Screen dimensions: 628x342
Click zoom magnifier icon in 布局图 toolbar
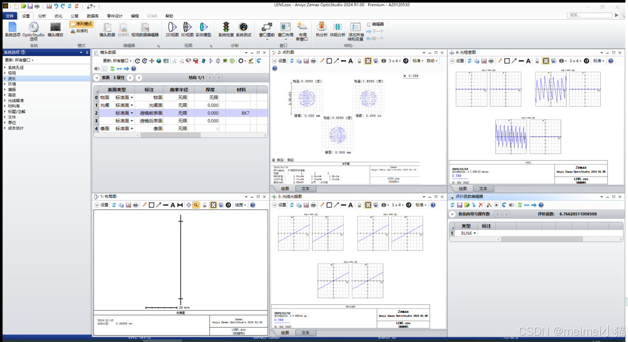click(196, 205)
